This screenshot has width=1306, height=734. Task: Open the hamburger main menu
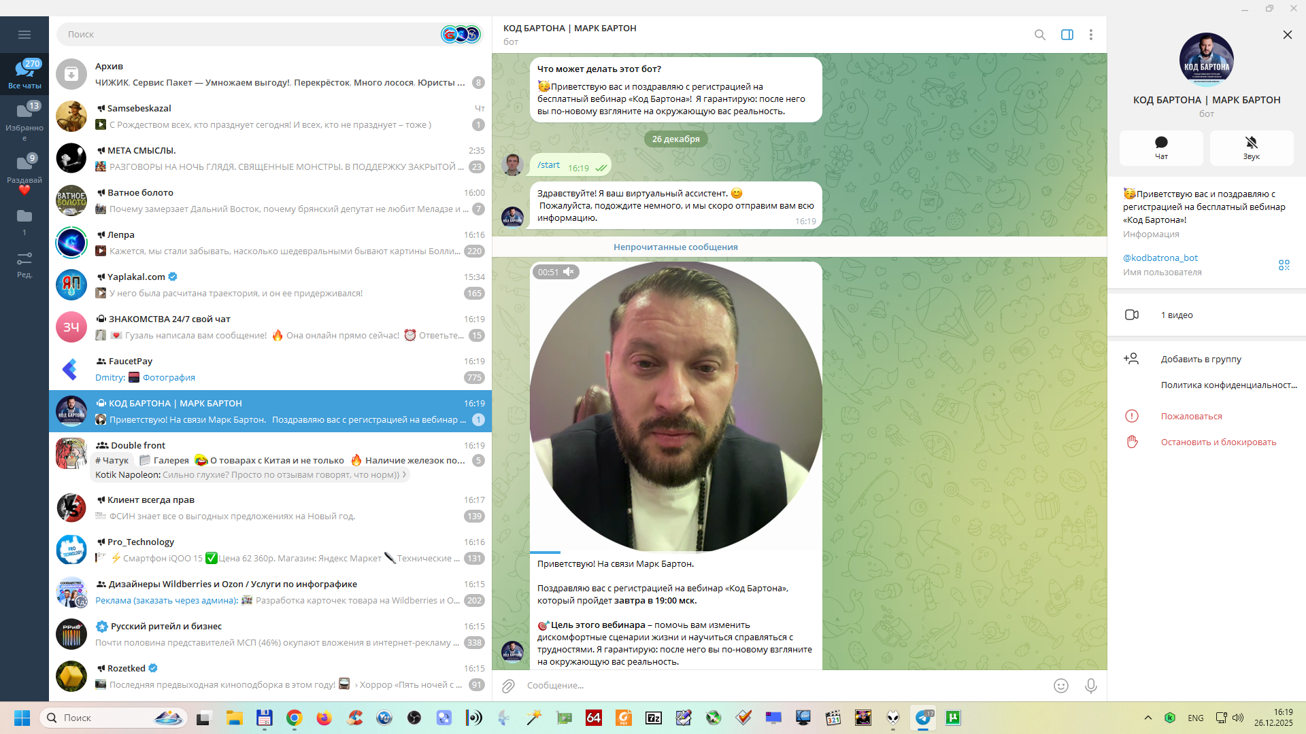click(x=24, y=35)
